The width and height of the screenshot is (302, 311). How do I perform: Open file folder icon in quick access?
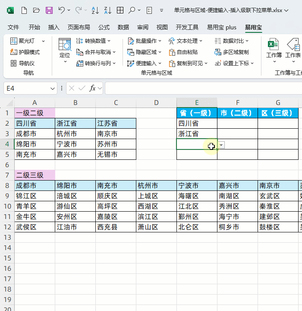pos(36,10)
